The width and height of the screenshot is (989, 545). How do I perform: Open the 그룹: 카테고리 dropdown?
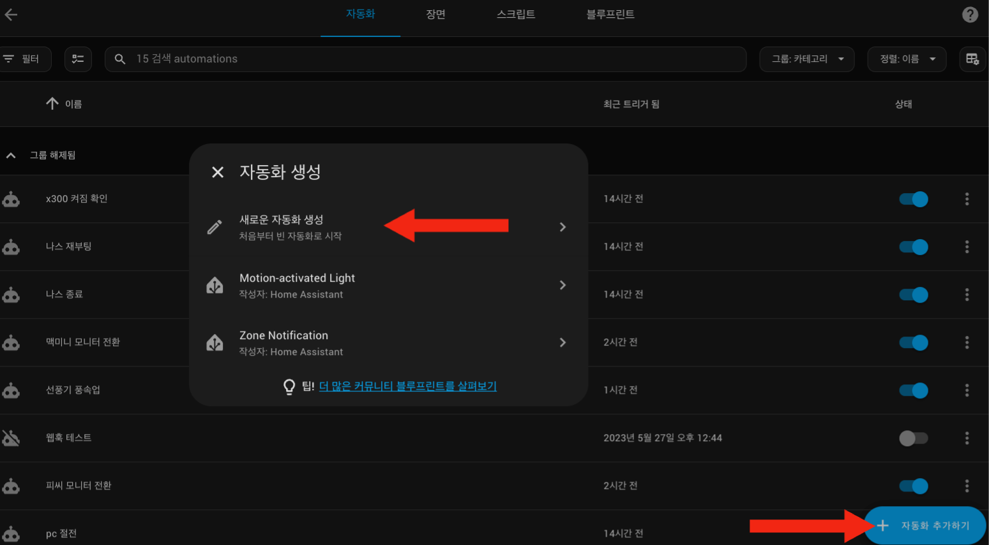806,59
